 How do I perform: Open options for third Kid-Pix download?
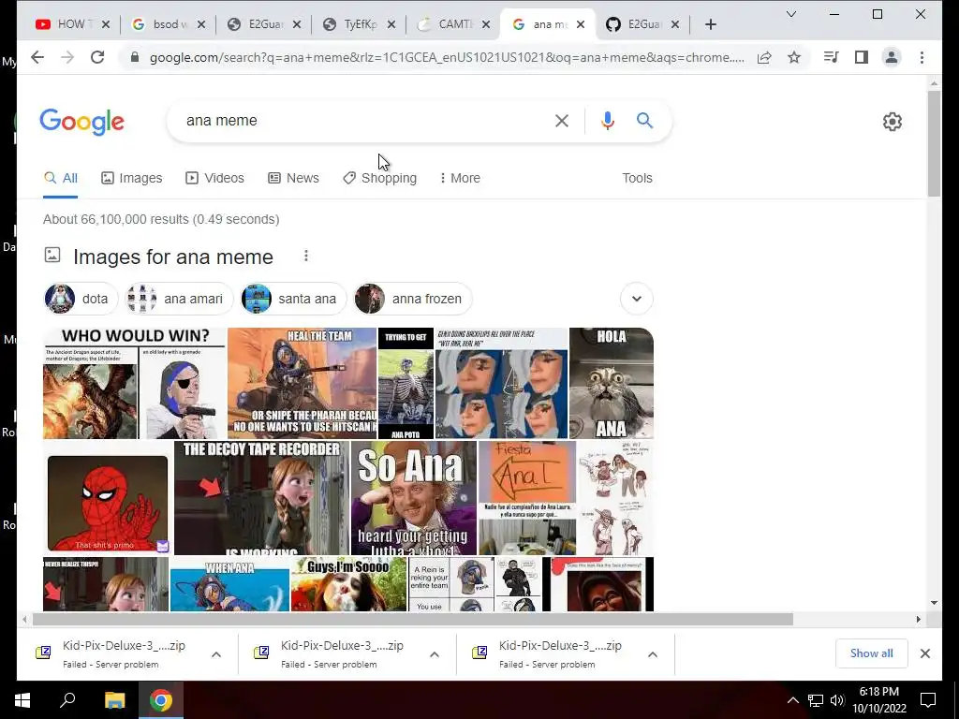[653, 654]
